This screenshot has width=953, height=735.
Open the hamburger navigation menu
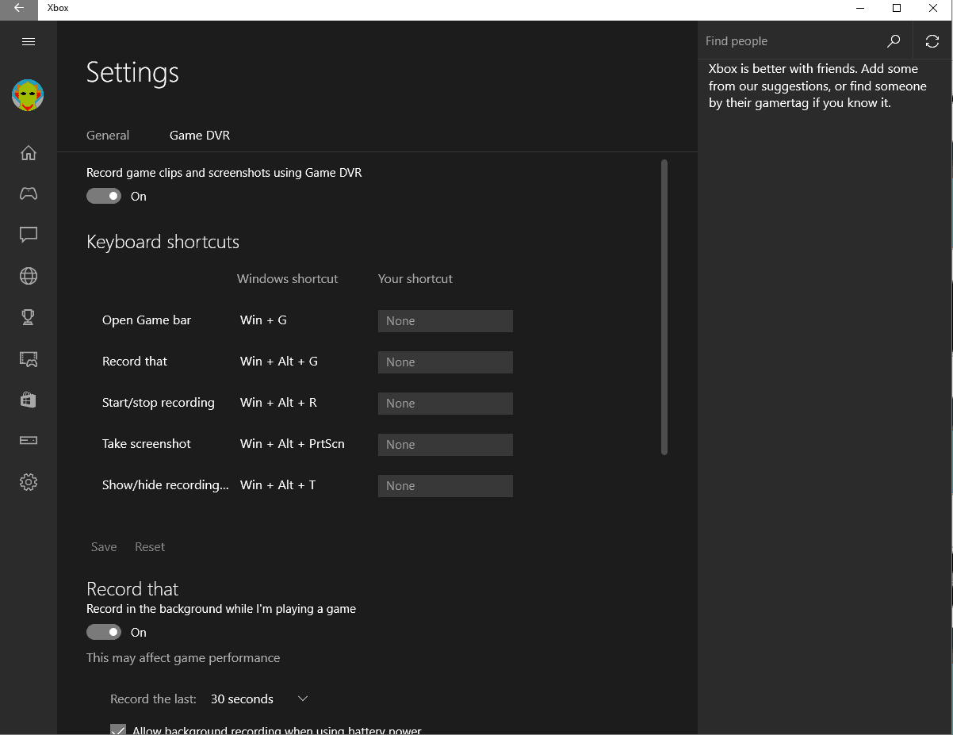point(29,41)
